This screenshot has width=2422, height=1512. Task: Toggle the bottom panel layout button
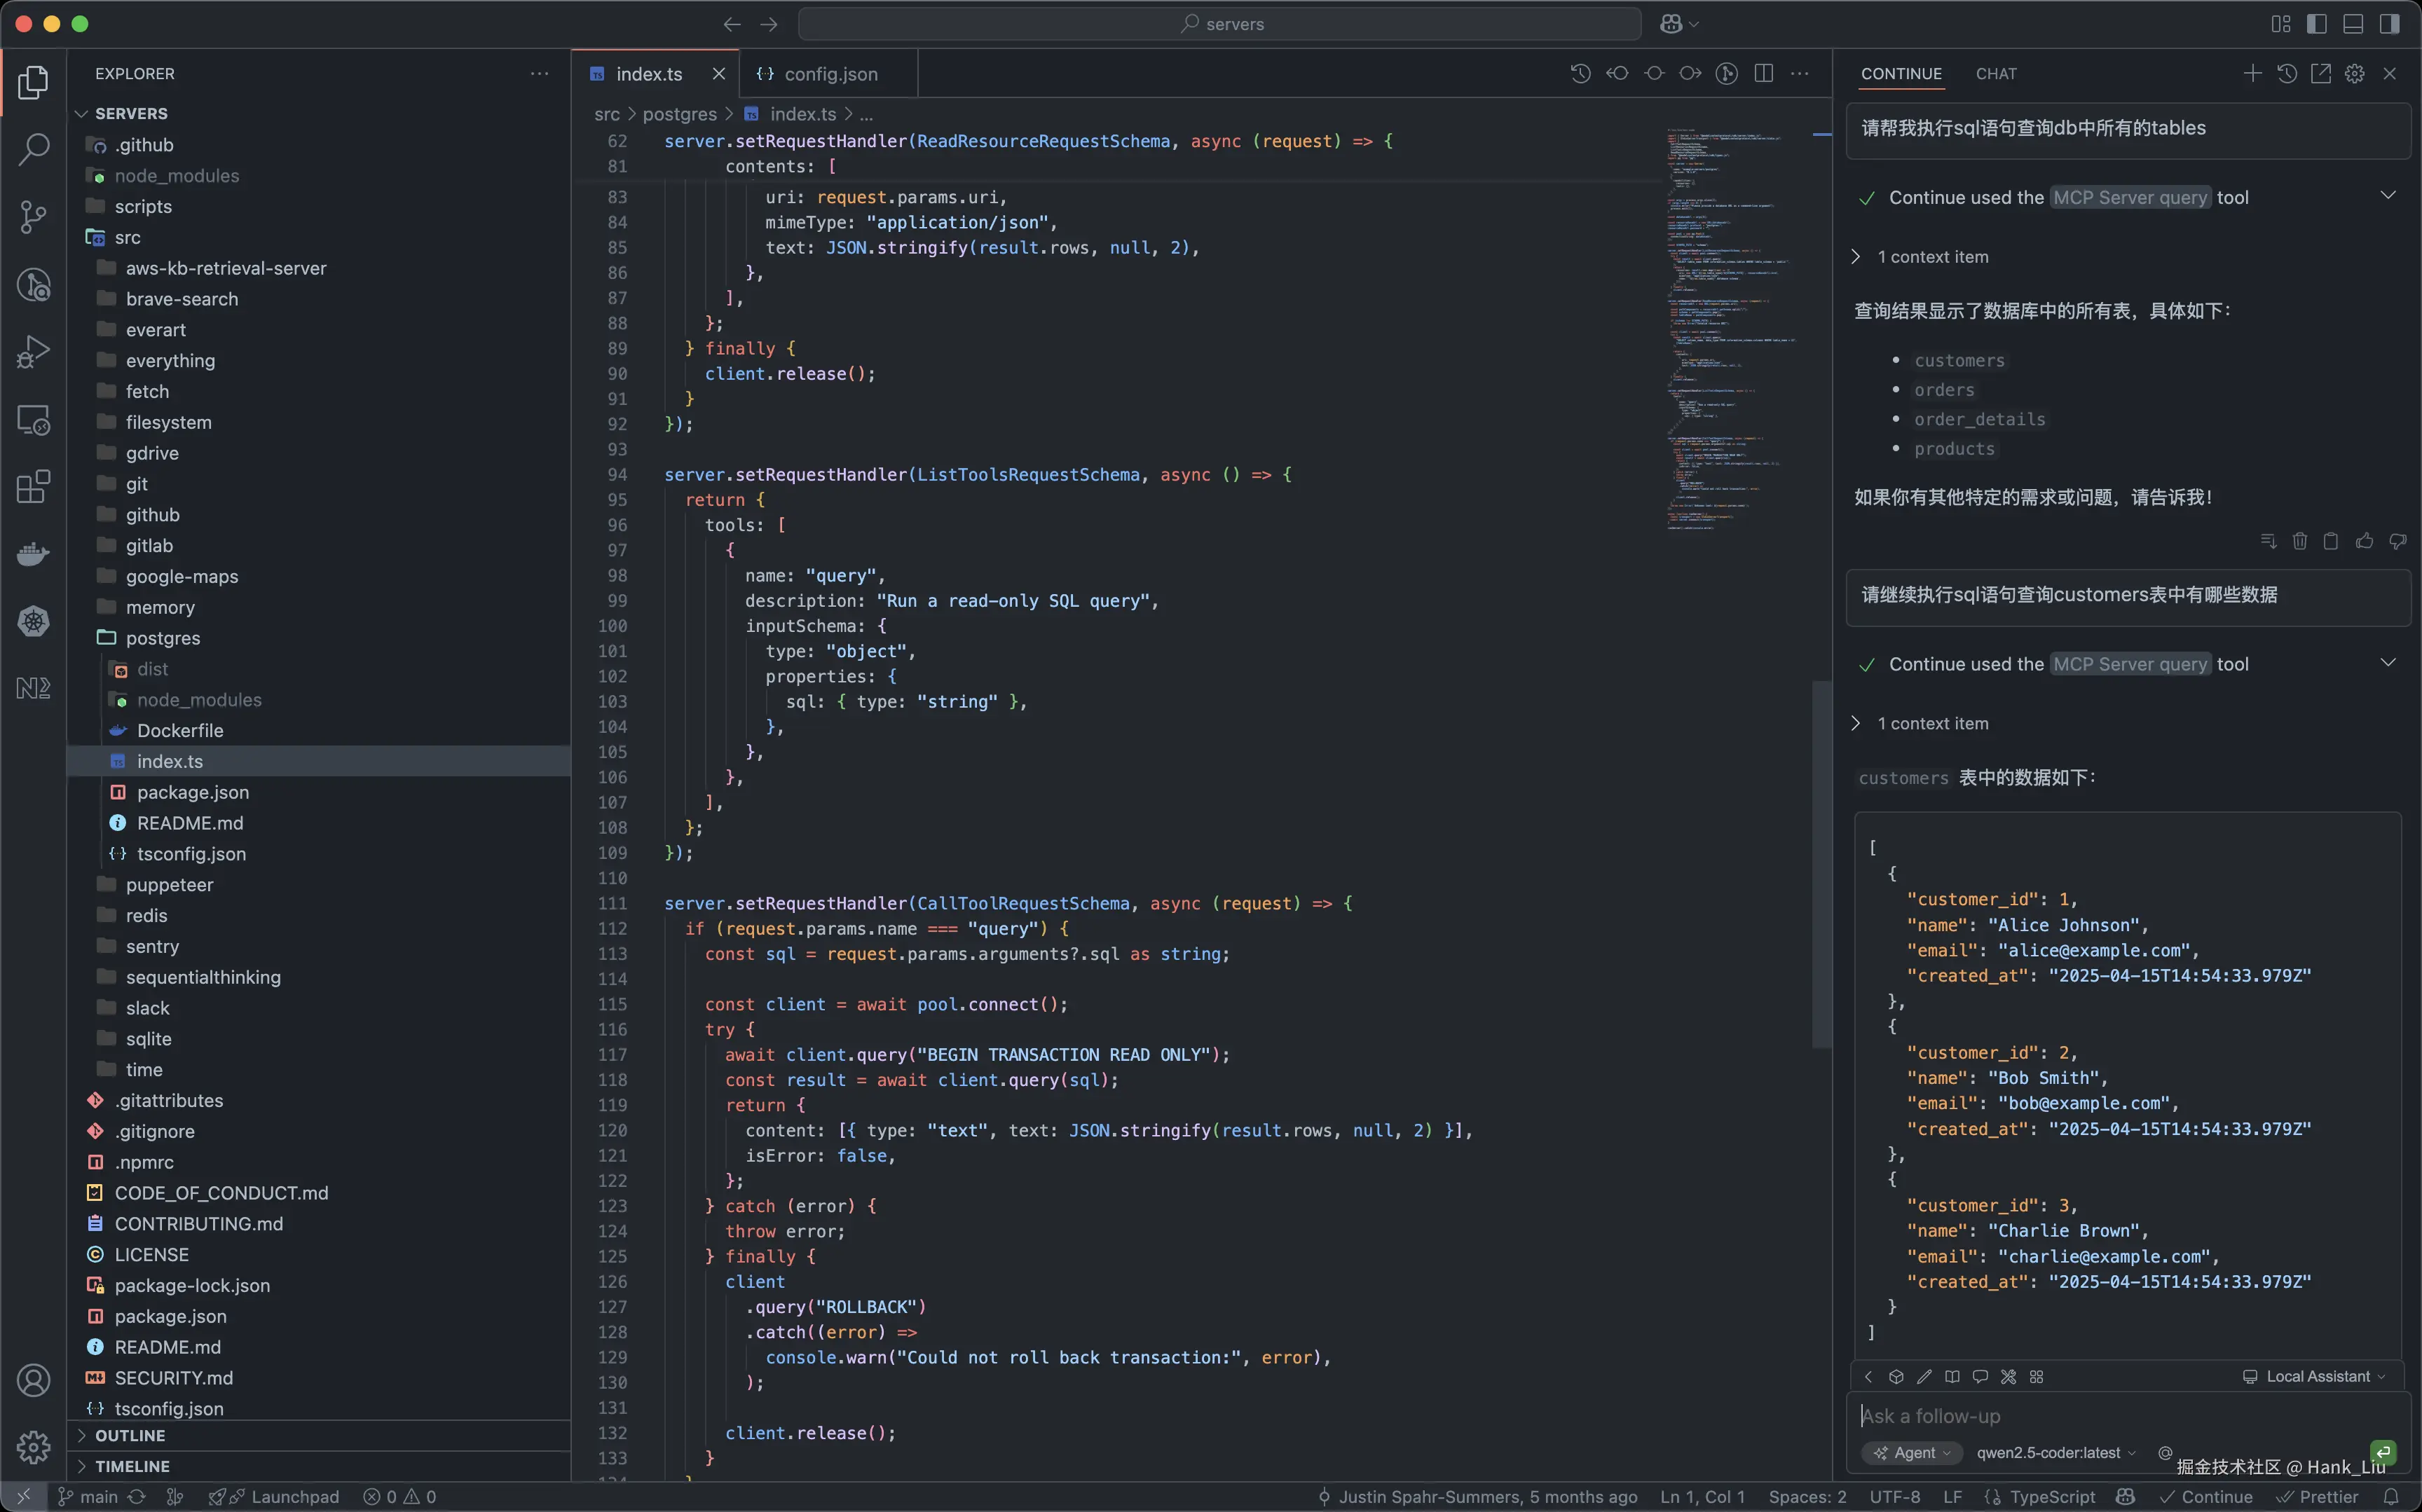[x=2353, y=24]
